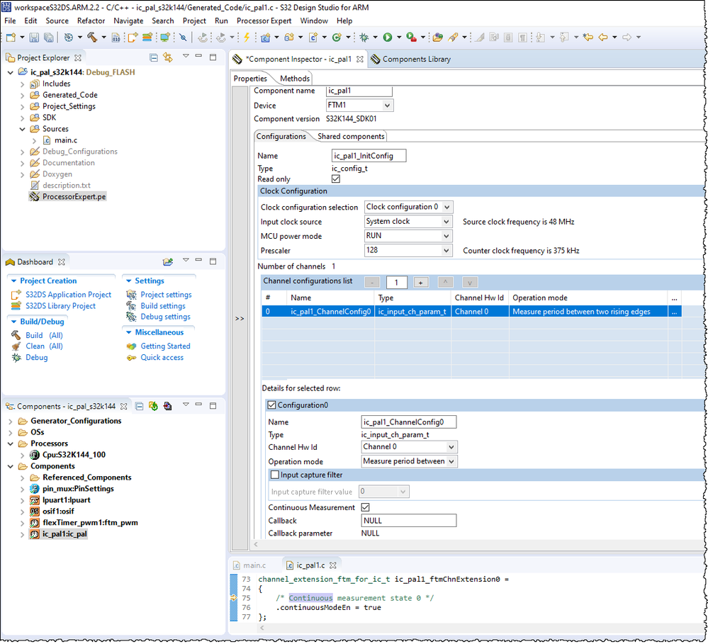Switch to the Components Library tab

click(416, 60)
